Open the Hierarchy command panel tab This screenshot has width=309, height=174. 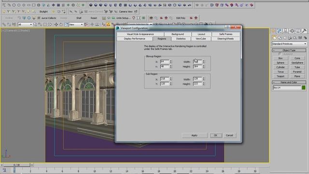285,31
